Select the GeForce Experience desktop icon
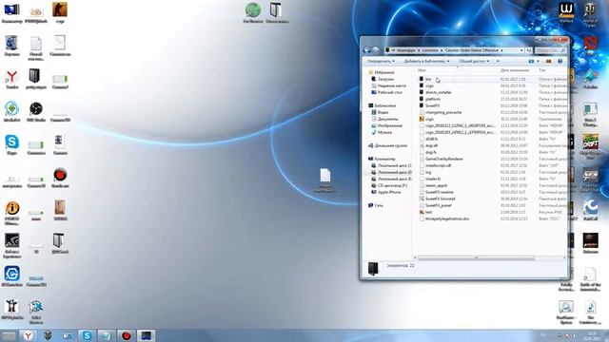Image resolution: width=609 pixels, height=342 pixels. tap(11, 245)
